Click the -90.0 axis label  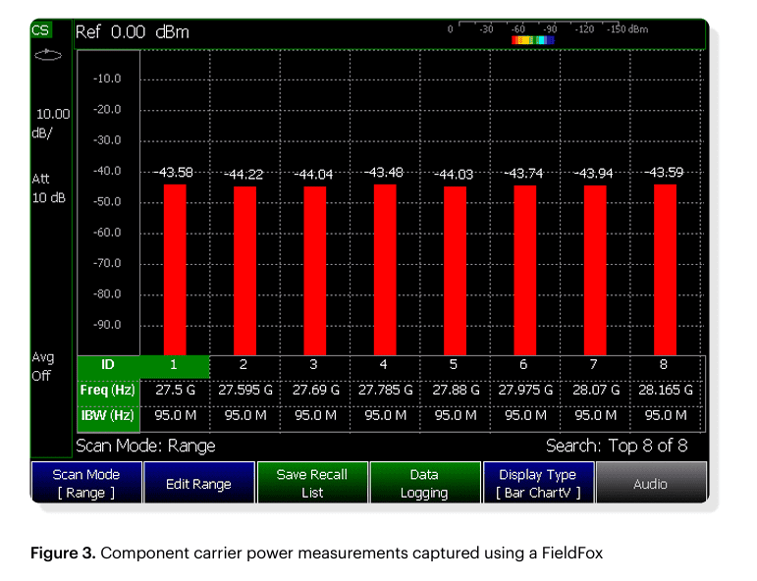107,325
